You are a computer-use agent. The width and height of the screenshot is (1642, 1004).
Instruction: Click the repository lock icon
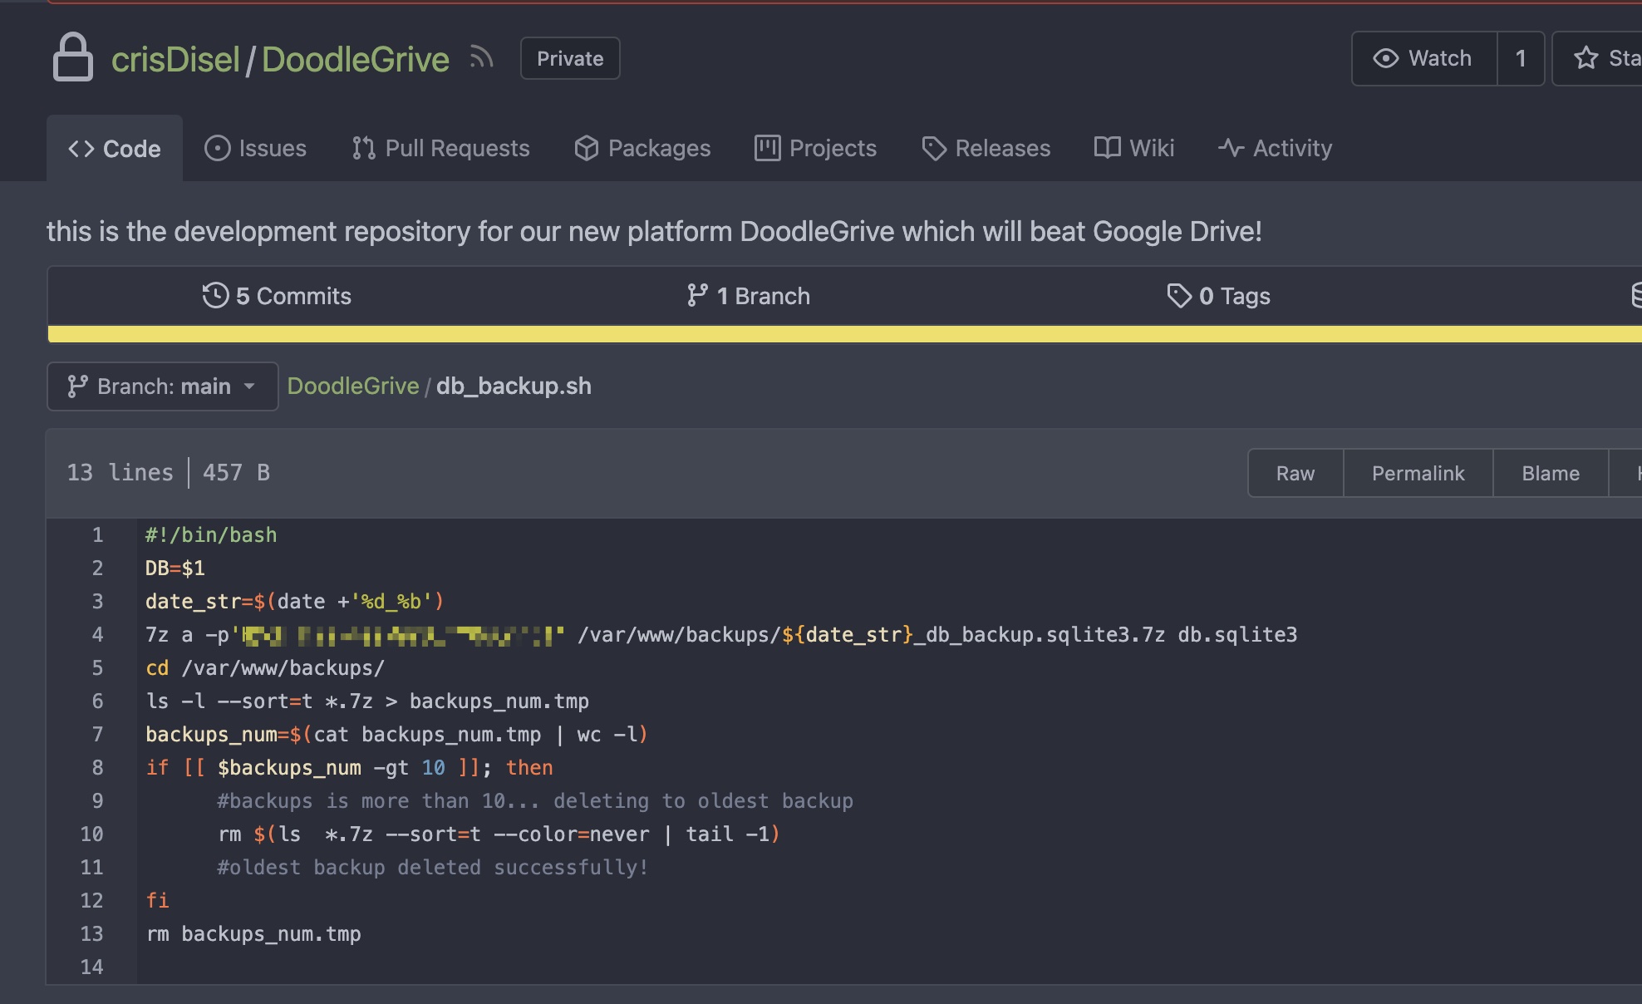(73, 57)
